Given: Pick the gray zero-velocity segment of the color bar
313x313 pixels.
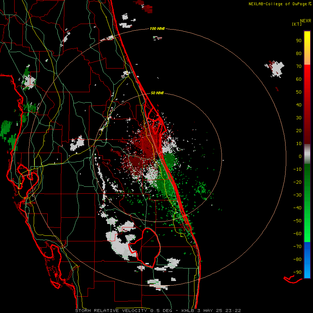Looking at the screenshot, I should pos(307,154).
